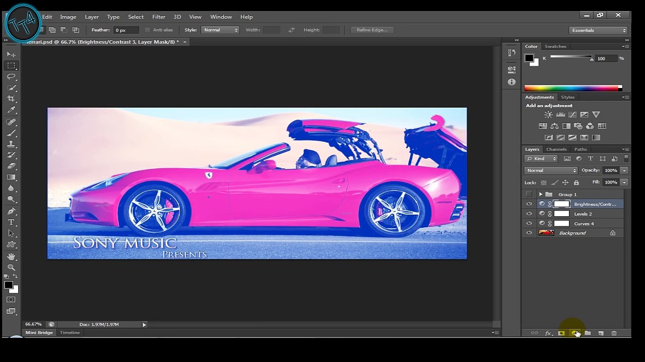Click the Add layer mask icon
645x362 pixels.
[x=561, y=333]
